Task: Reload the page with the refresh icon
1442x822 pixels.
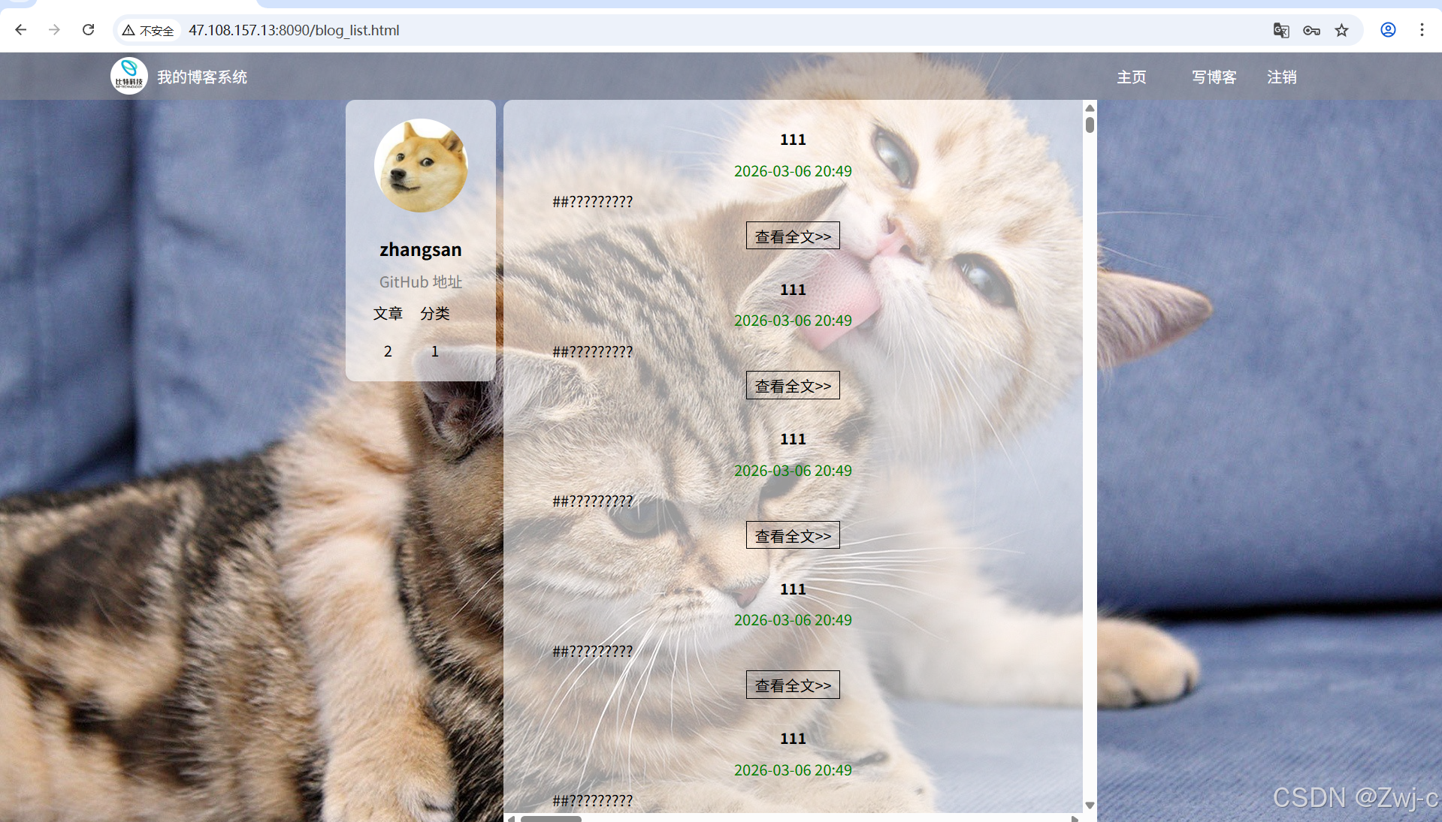Action: [88, 30]
